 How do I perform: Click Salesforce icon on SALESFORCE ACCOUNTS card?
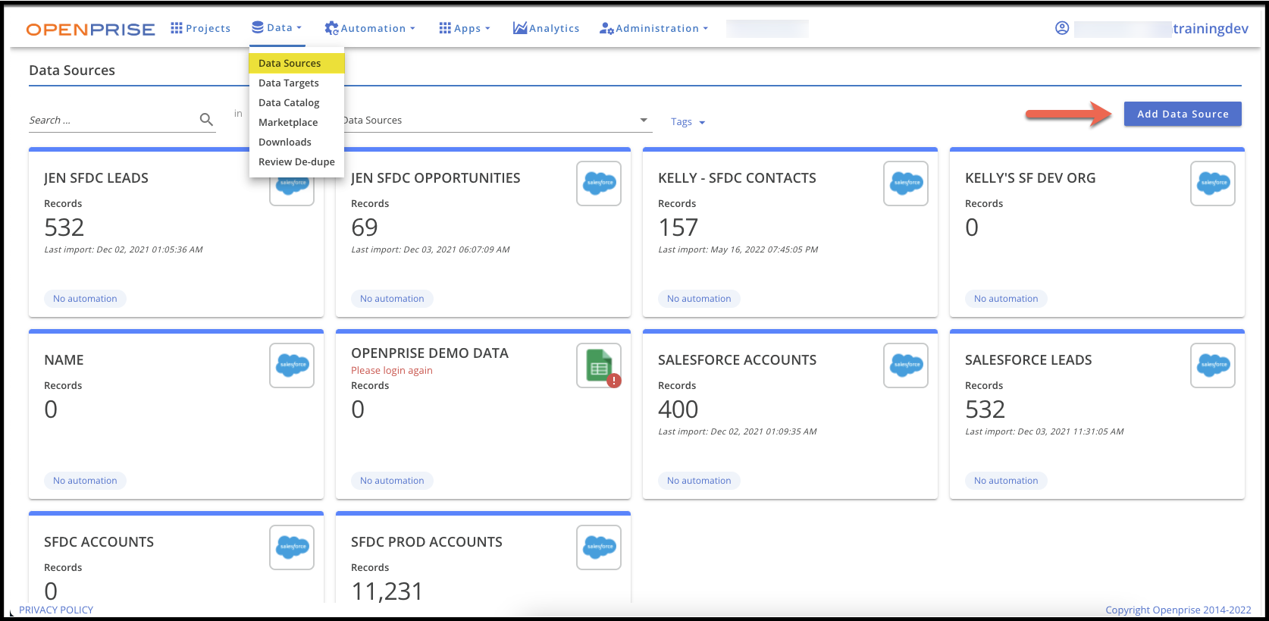pyautogui.click(x=906, y=365)
